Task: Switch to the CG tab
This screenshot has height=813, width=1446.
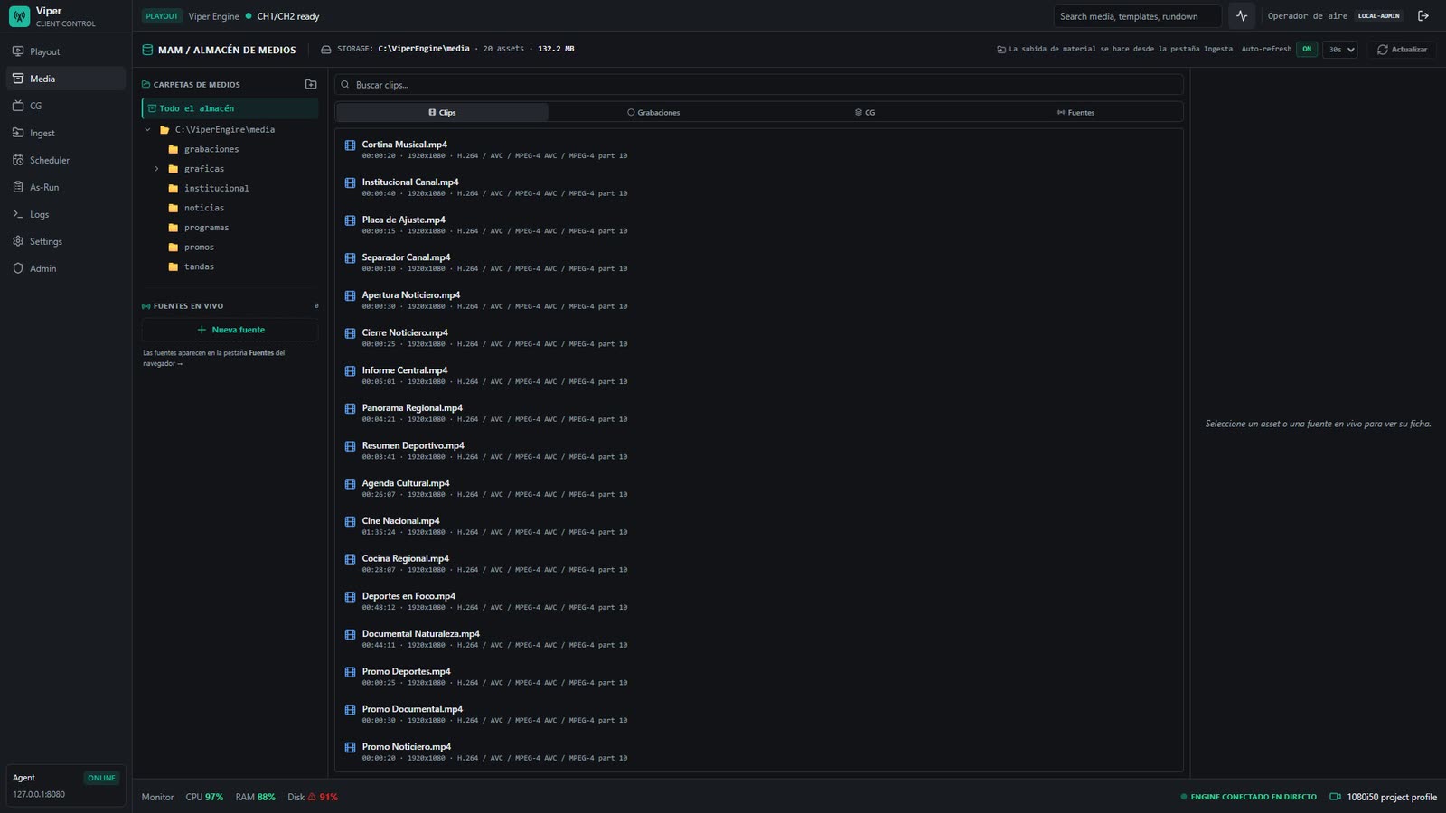Action: point(865,112)
